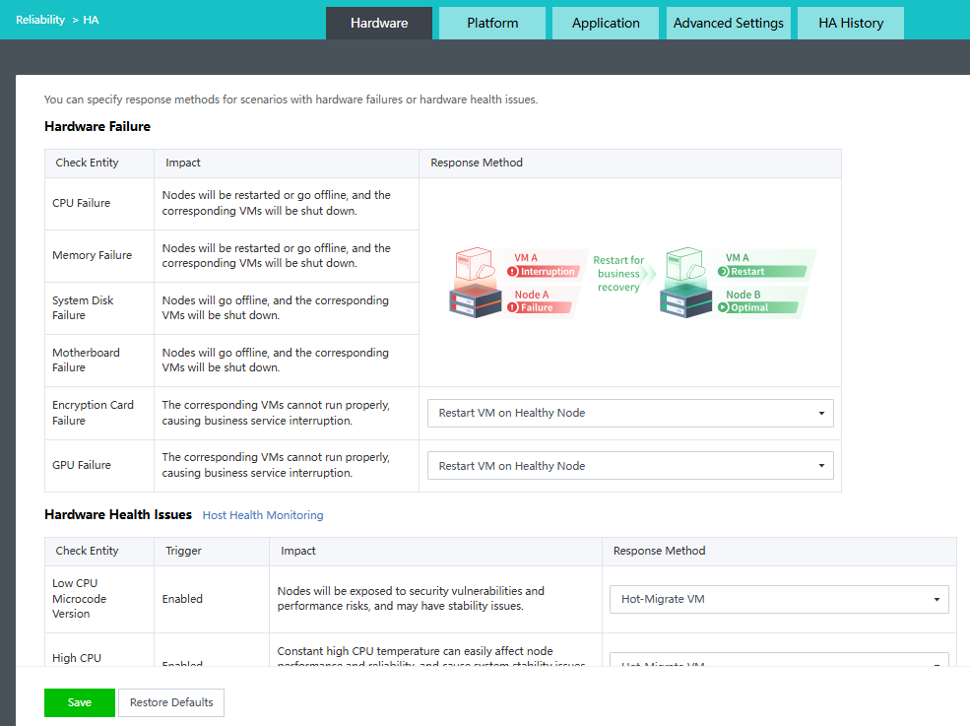This screenshot has height=726, width=970.
Task: Open the Application tab
Action: pos(606,23)
